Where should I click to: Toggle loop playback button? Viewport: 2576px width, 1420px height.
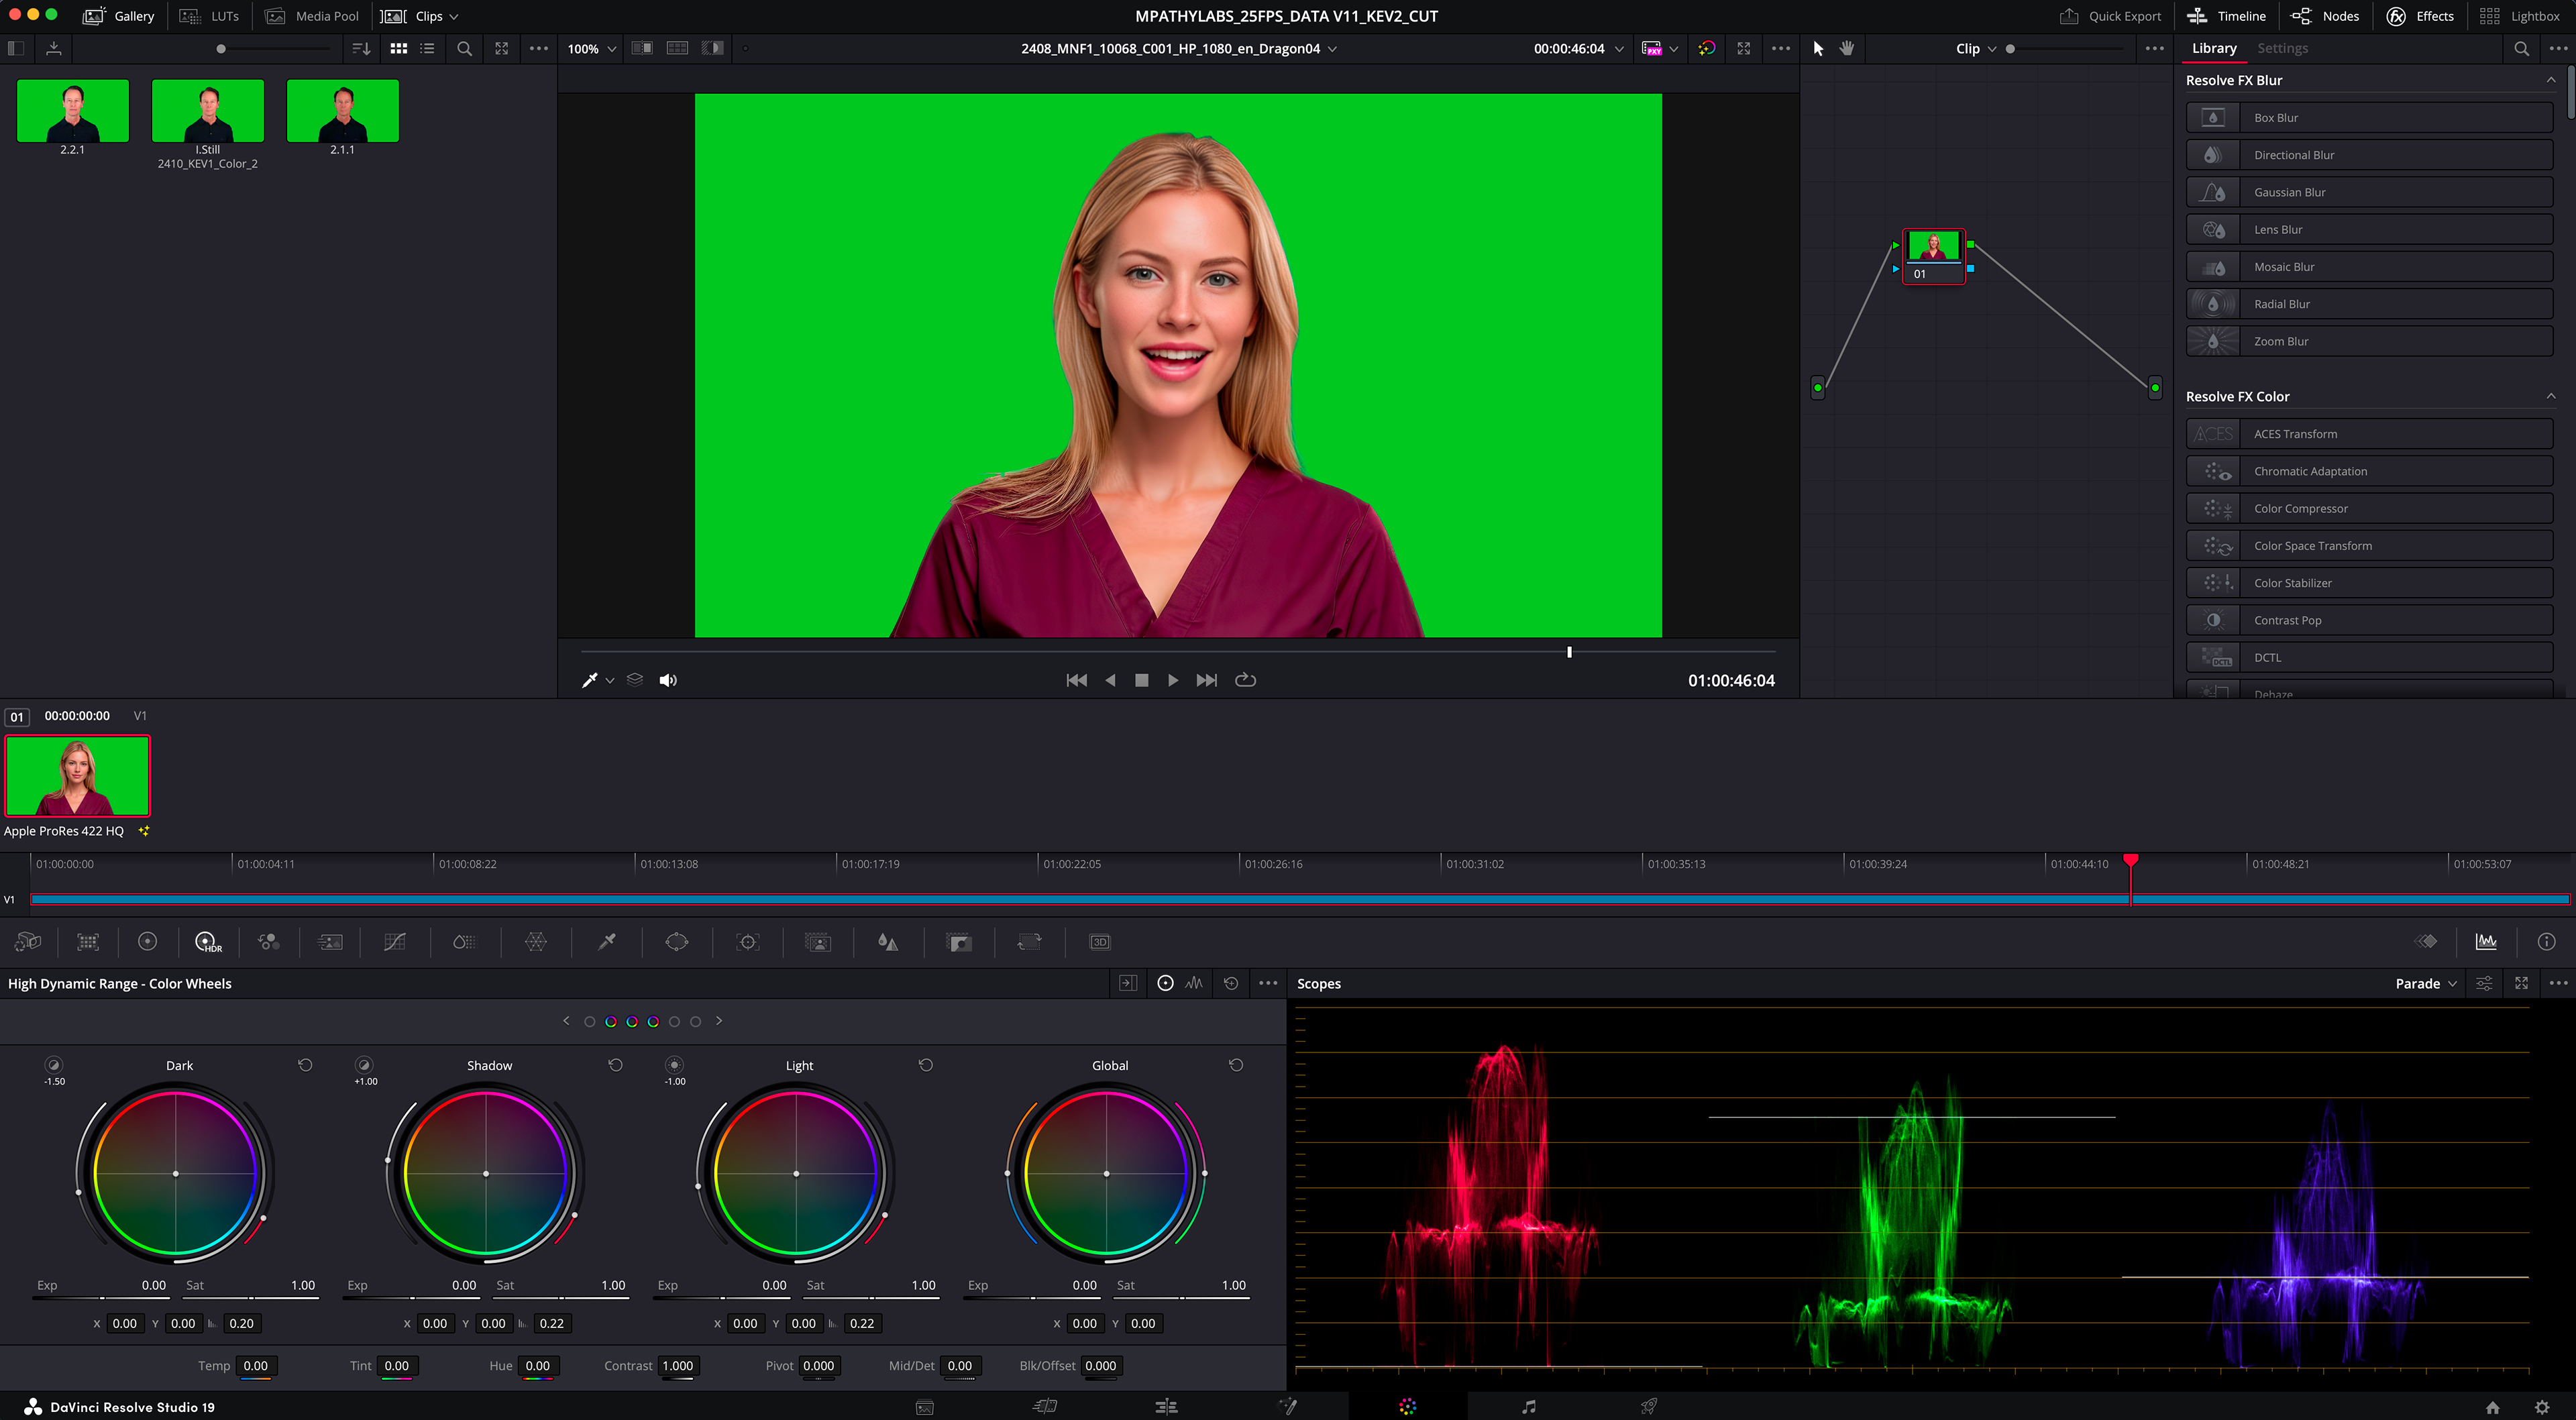[1245, 680]
